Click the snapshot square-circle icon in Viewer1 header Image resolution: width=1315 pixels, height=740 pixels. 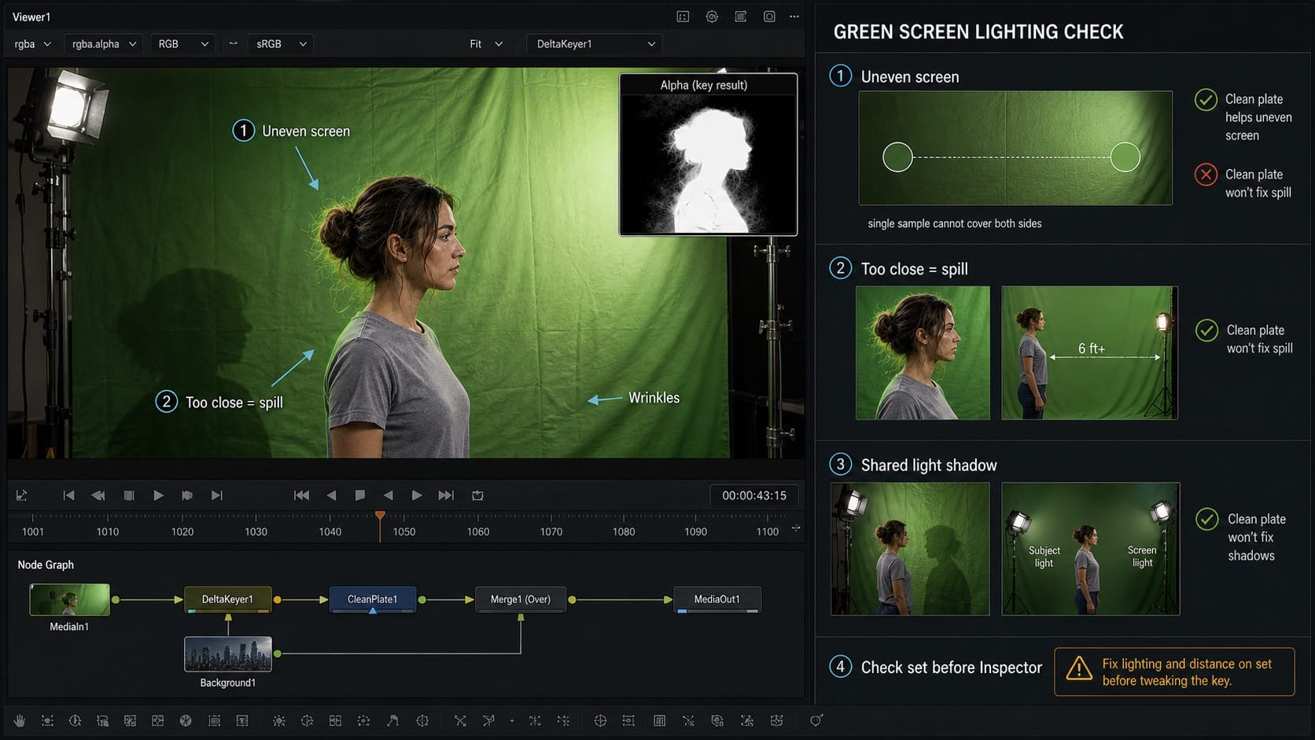click(769, 17)
